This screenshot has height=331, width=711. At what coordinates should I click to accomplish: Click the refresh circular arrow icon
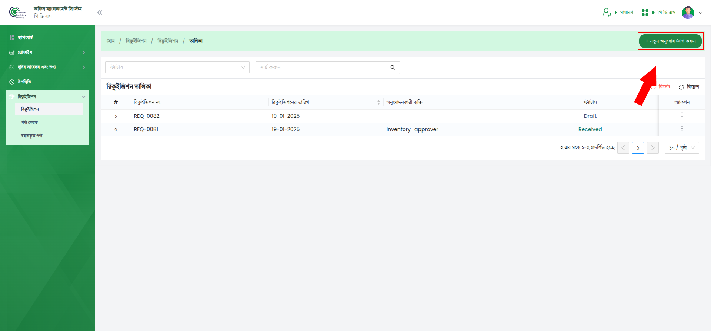(x=681, y=87)
